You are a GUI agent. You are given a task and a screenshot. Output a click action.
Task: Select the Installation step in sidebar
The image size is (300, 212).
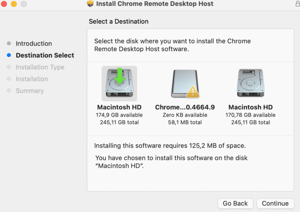point(32,79)
